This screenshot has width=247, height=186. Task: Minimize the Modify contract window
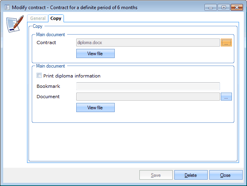(211, 8)
